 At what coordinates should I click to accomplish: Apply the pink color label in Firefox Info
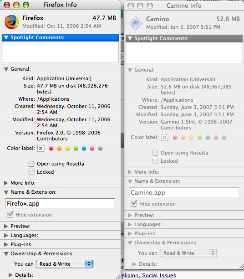pyautogui.click(x=92, y=149)
